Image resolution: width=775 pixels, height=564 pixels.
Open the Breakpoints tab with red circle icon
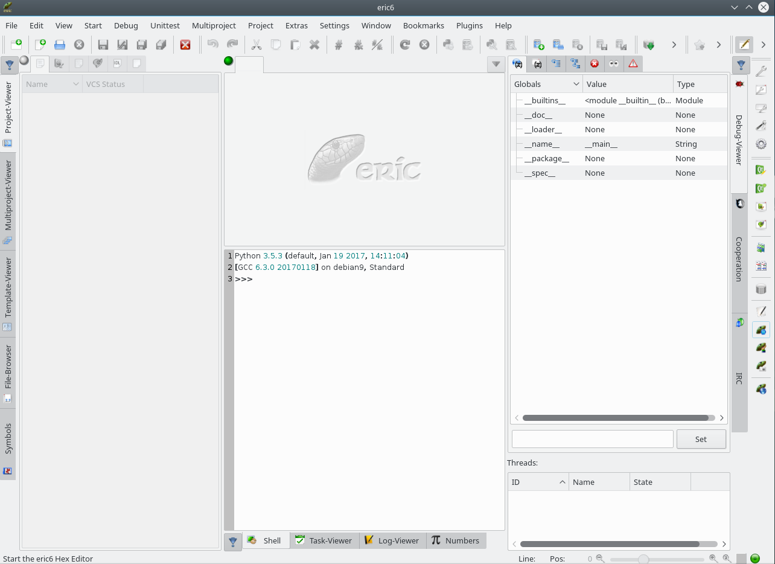tap(595, 64)
